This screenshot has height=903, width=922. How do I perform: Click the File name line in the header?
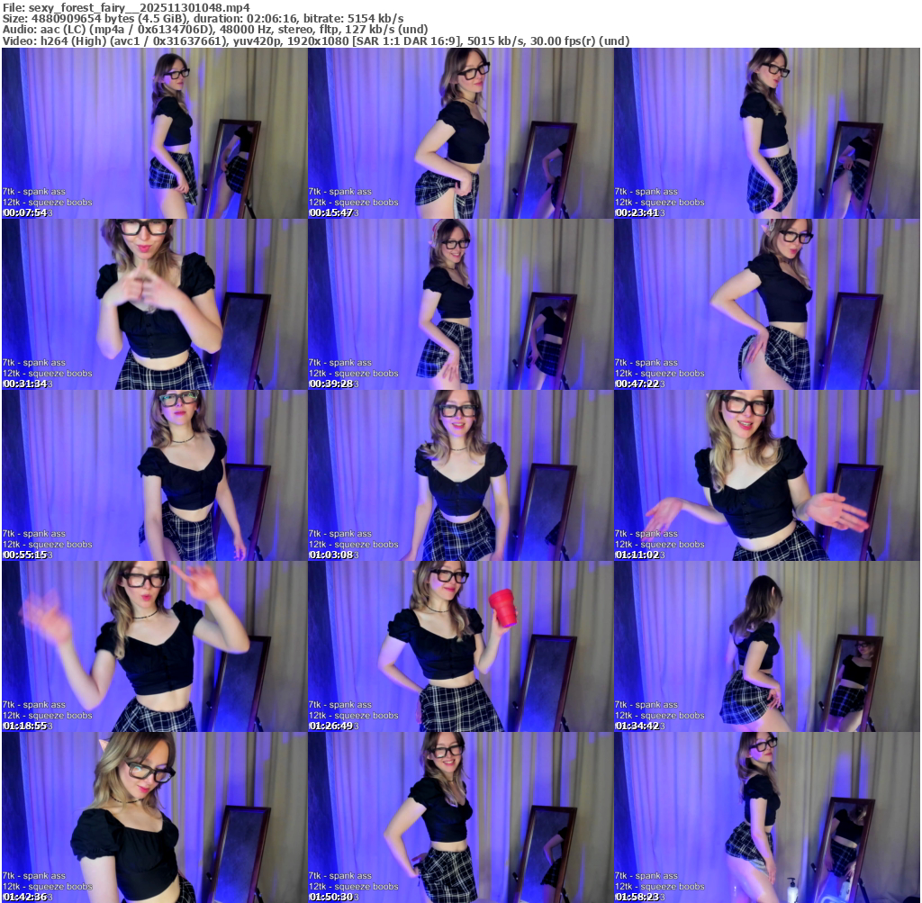[126, 7]
